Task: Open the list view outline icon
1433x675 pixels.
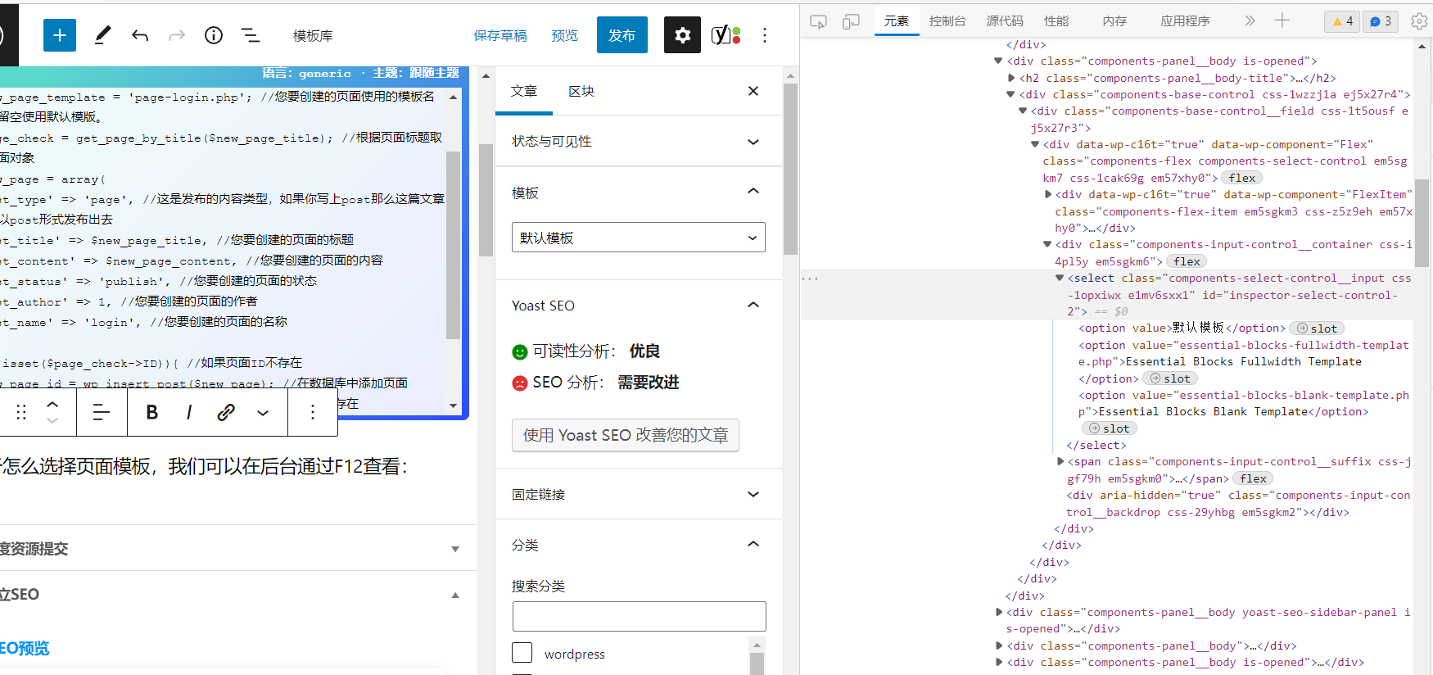Action: pyautogui.click(x=251, y=35)
